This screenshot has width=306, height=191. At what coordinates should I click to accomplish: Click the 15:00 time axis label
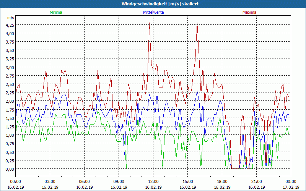pos(187,182)
